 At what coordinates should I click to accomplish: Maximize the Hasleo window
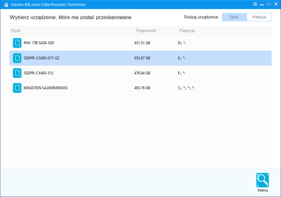click(269, 4)
